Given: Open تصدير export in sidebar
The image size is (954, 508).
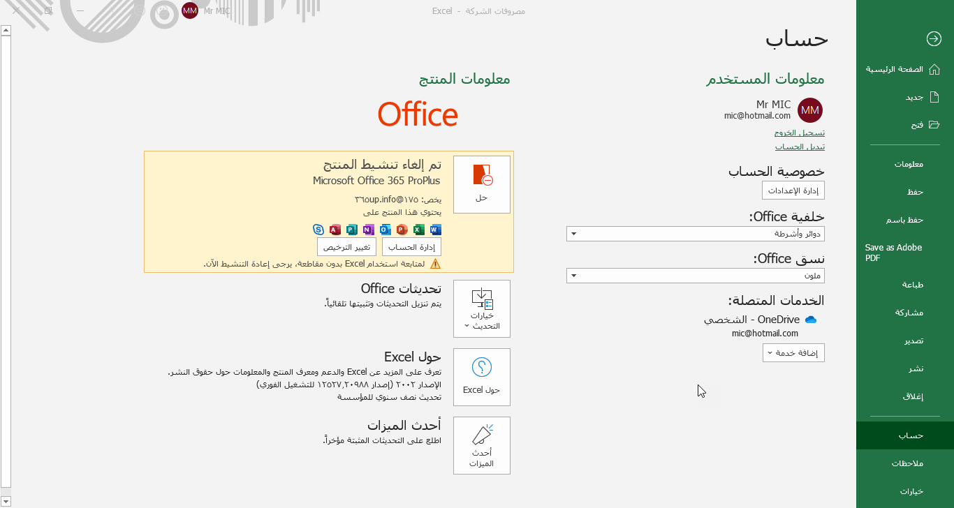Looking at the screenshot, I should click(x=905, y=341).
